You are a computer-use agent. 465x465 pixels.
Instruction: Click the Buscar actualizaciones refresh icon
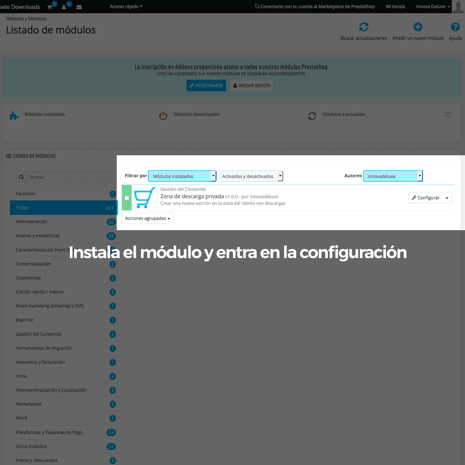point(364,27)
